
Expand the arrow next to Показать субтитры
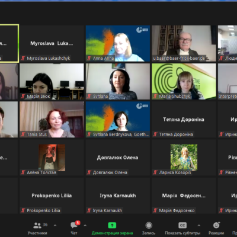pos(199,225)
